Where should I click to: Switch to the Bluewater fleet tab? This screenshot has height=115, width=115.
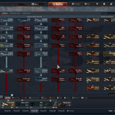point(15,13)
